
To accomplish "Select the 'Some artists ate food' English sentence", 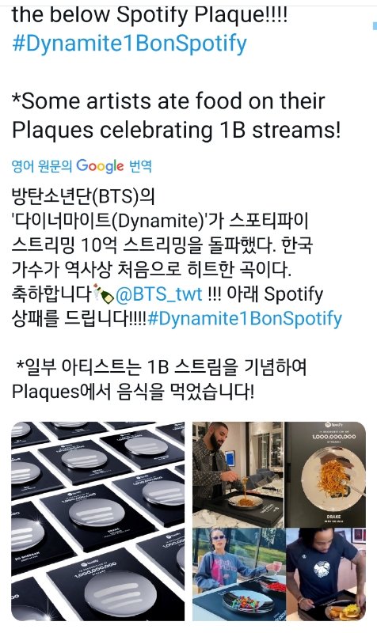I will coord(176,116).
